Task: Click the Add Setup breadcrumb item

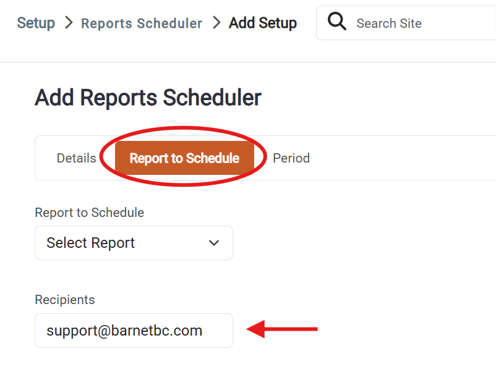Action: [x=263, y=23]
